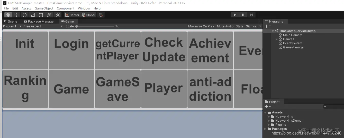Image resolution: width=344 pixels, height=138 pixels.
Task: Select EventSystem in Hierarchy
Action: tap(291, 43)
